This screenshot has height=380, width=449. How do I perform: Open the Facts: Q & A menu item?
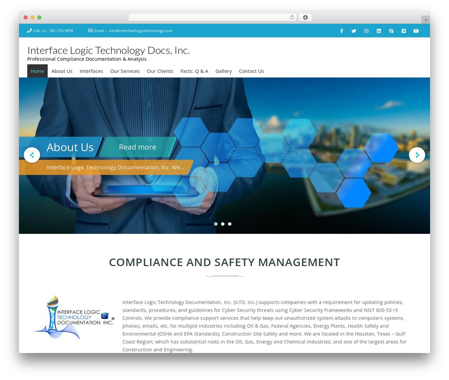(194, 71)
